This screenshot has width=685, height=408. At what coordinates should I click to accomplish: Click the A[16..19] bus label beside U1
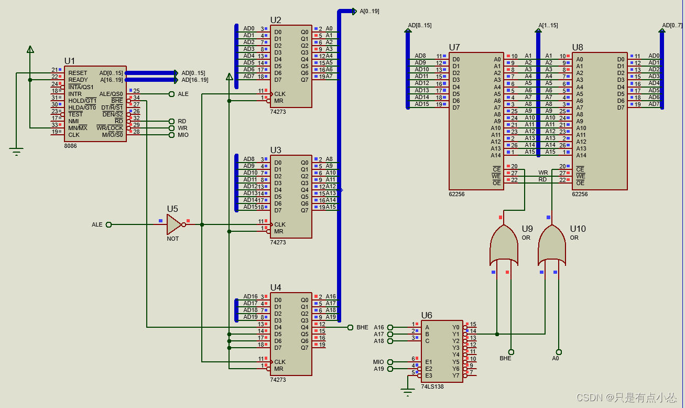(x=194, y=80)
